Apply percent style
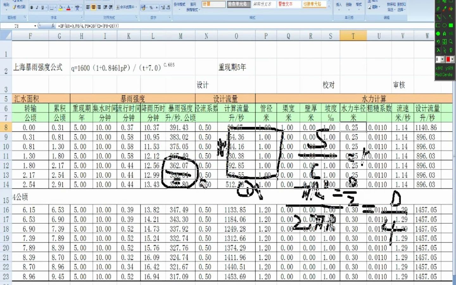The height and width of the screenshot is (285, 456). 151,7
